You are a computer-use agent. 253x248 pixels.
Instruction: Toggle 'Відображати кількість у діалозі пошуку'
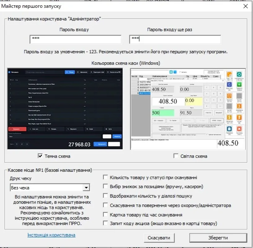point(106,196)
